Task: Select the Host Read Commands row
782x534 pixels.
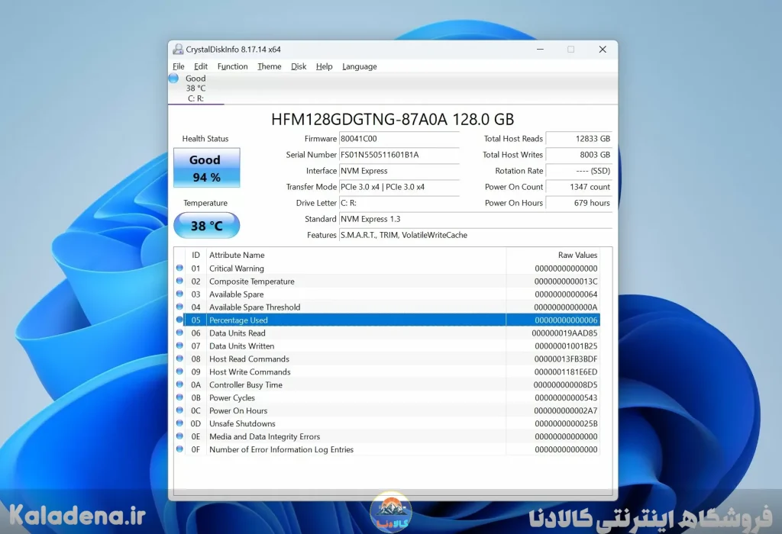Action: point(387,359)
